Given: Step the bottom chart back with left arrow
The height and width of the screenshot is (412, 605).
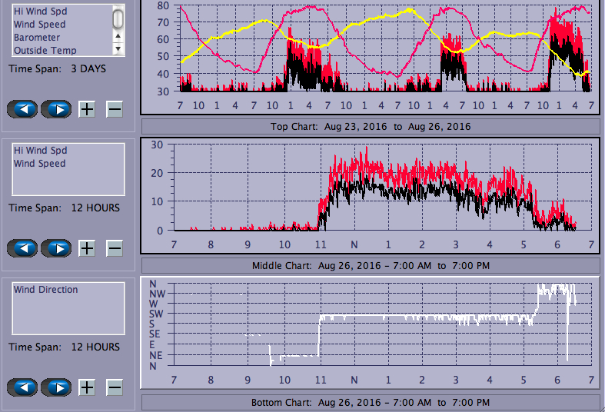Looking at the screenshot, I should [x=23, y=387].
